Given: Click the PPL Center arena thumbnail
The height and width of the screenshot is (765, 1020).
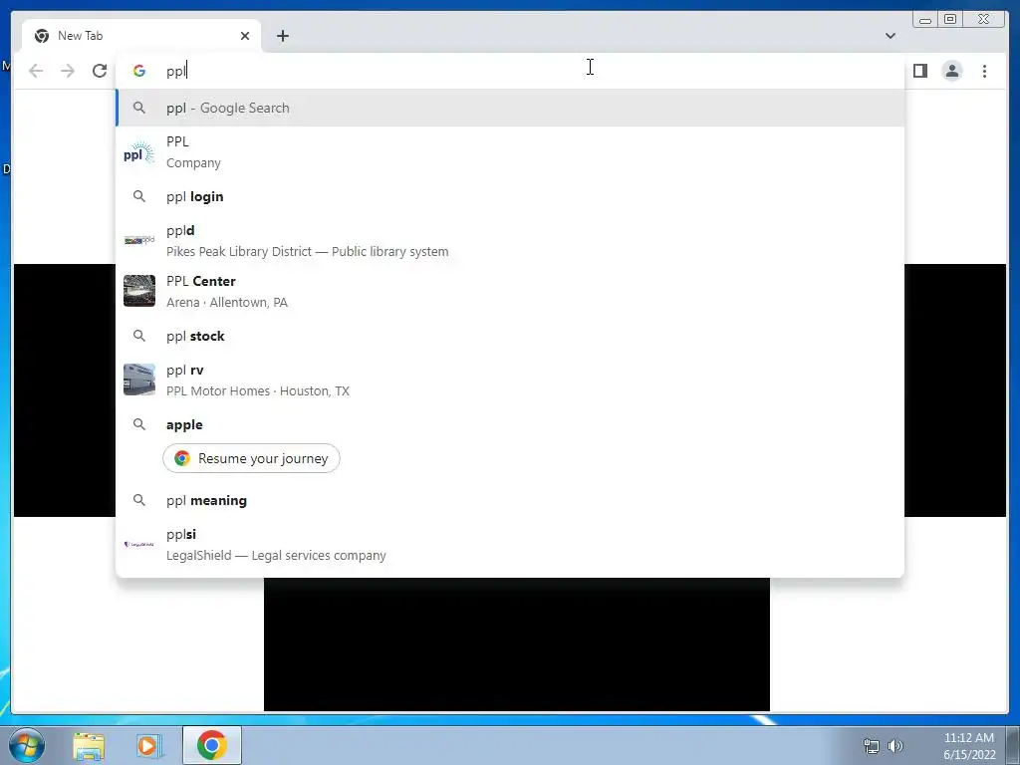Looking at the screenshot, I should [x=139, y=291].
